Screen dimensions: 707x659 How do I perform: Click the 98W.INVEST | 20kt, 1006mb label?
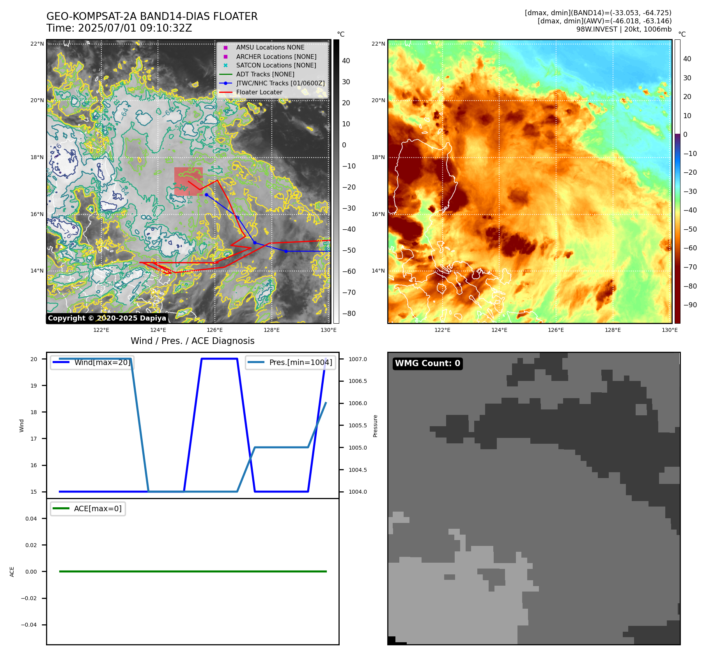(x=624, y=29)
